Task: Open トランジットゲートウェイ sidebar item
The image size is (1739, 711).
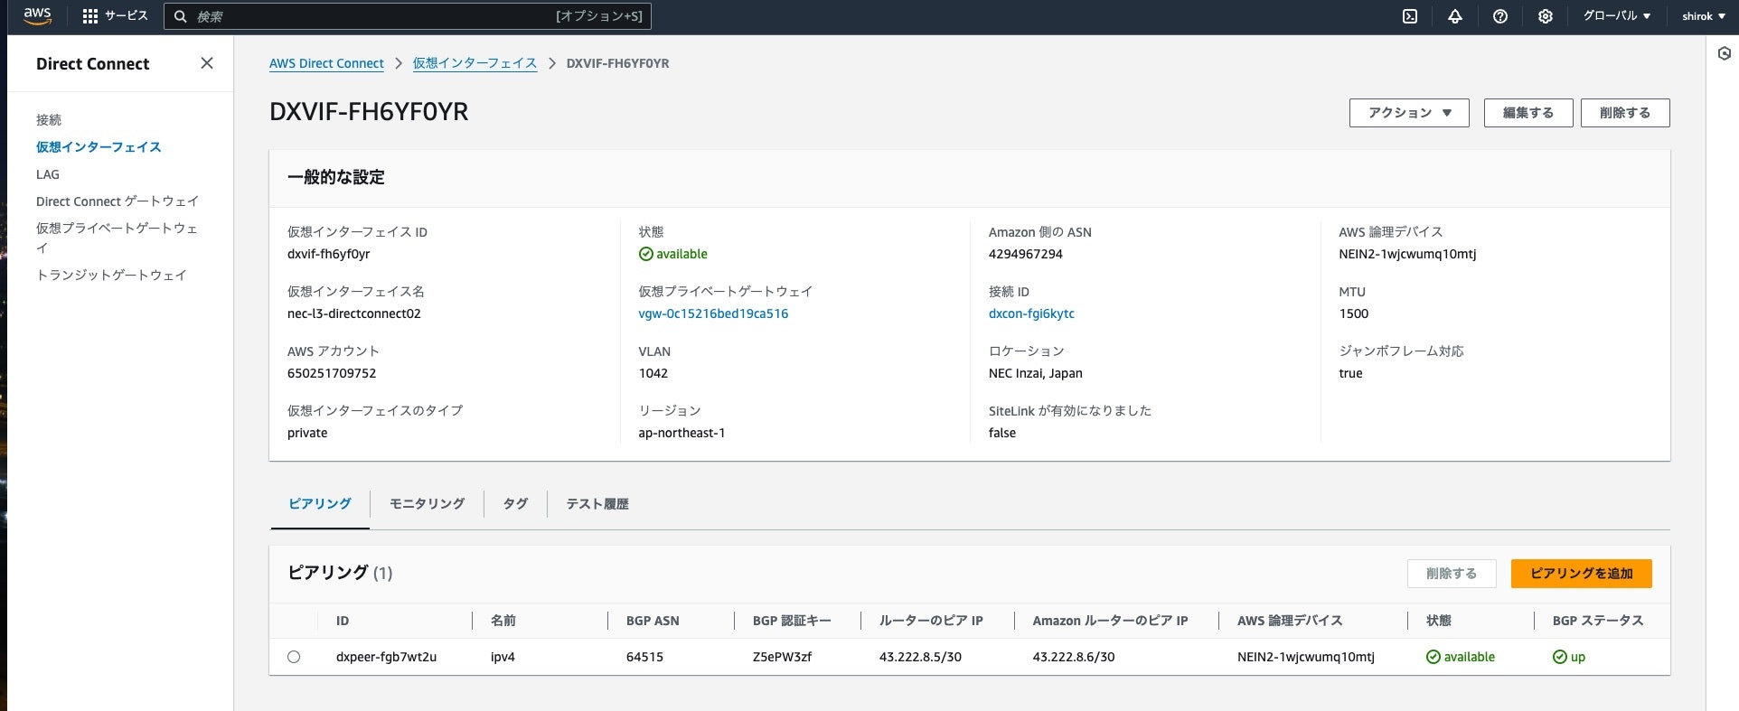Action: 111,275
